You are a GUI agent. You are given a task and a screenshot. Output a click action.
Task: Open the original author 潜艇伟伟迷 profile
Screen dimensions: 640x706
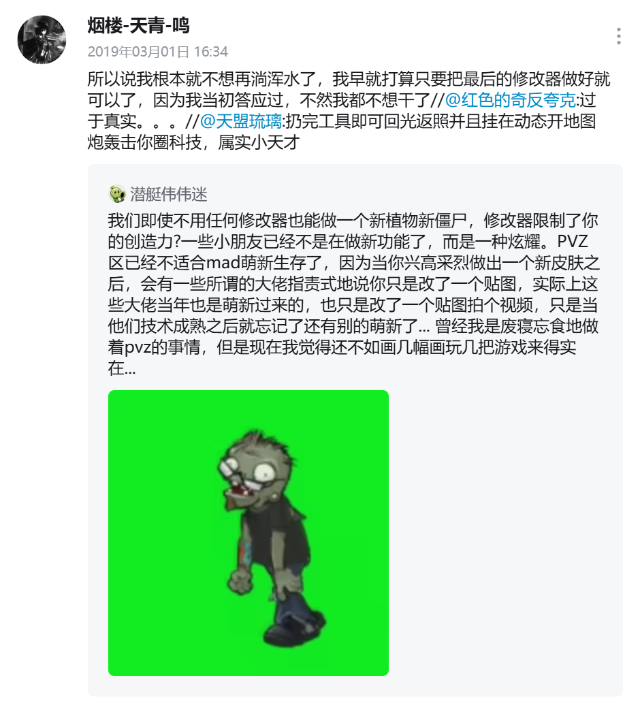(x=168, y=194)
